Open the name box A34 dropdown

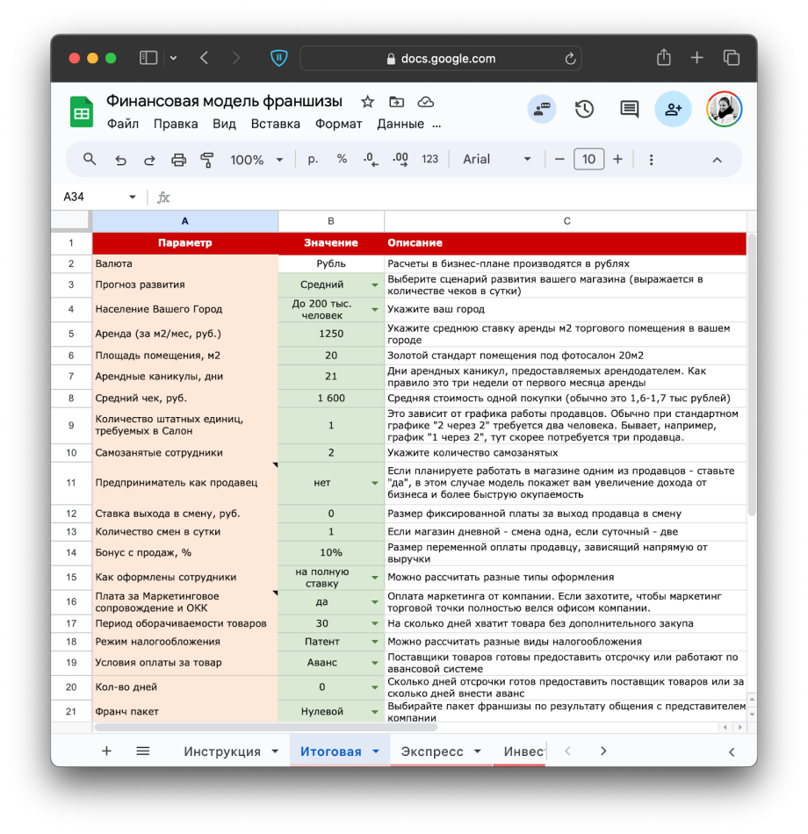coord(132,197)
